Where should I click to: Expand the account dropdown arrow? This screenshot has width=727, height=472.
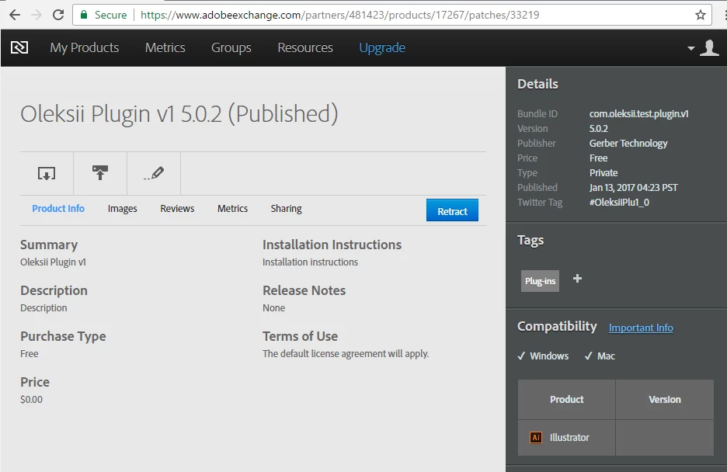[690, 47]
